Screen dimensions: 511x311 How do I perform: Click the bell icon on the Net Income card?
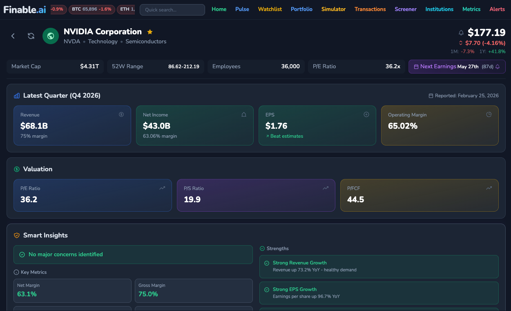coord(244,114)
